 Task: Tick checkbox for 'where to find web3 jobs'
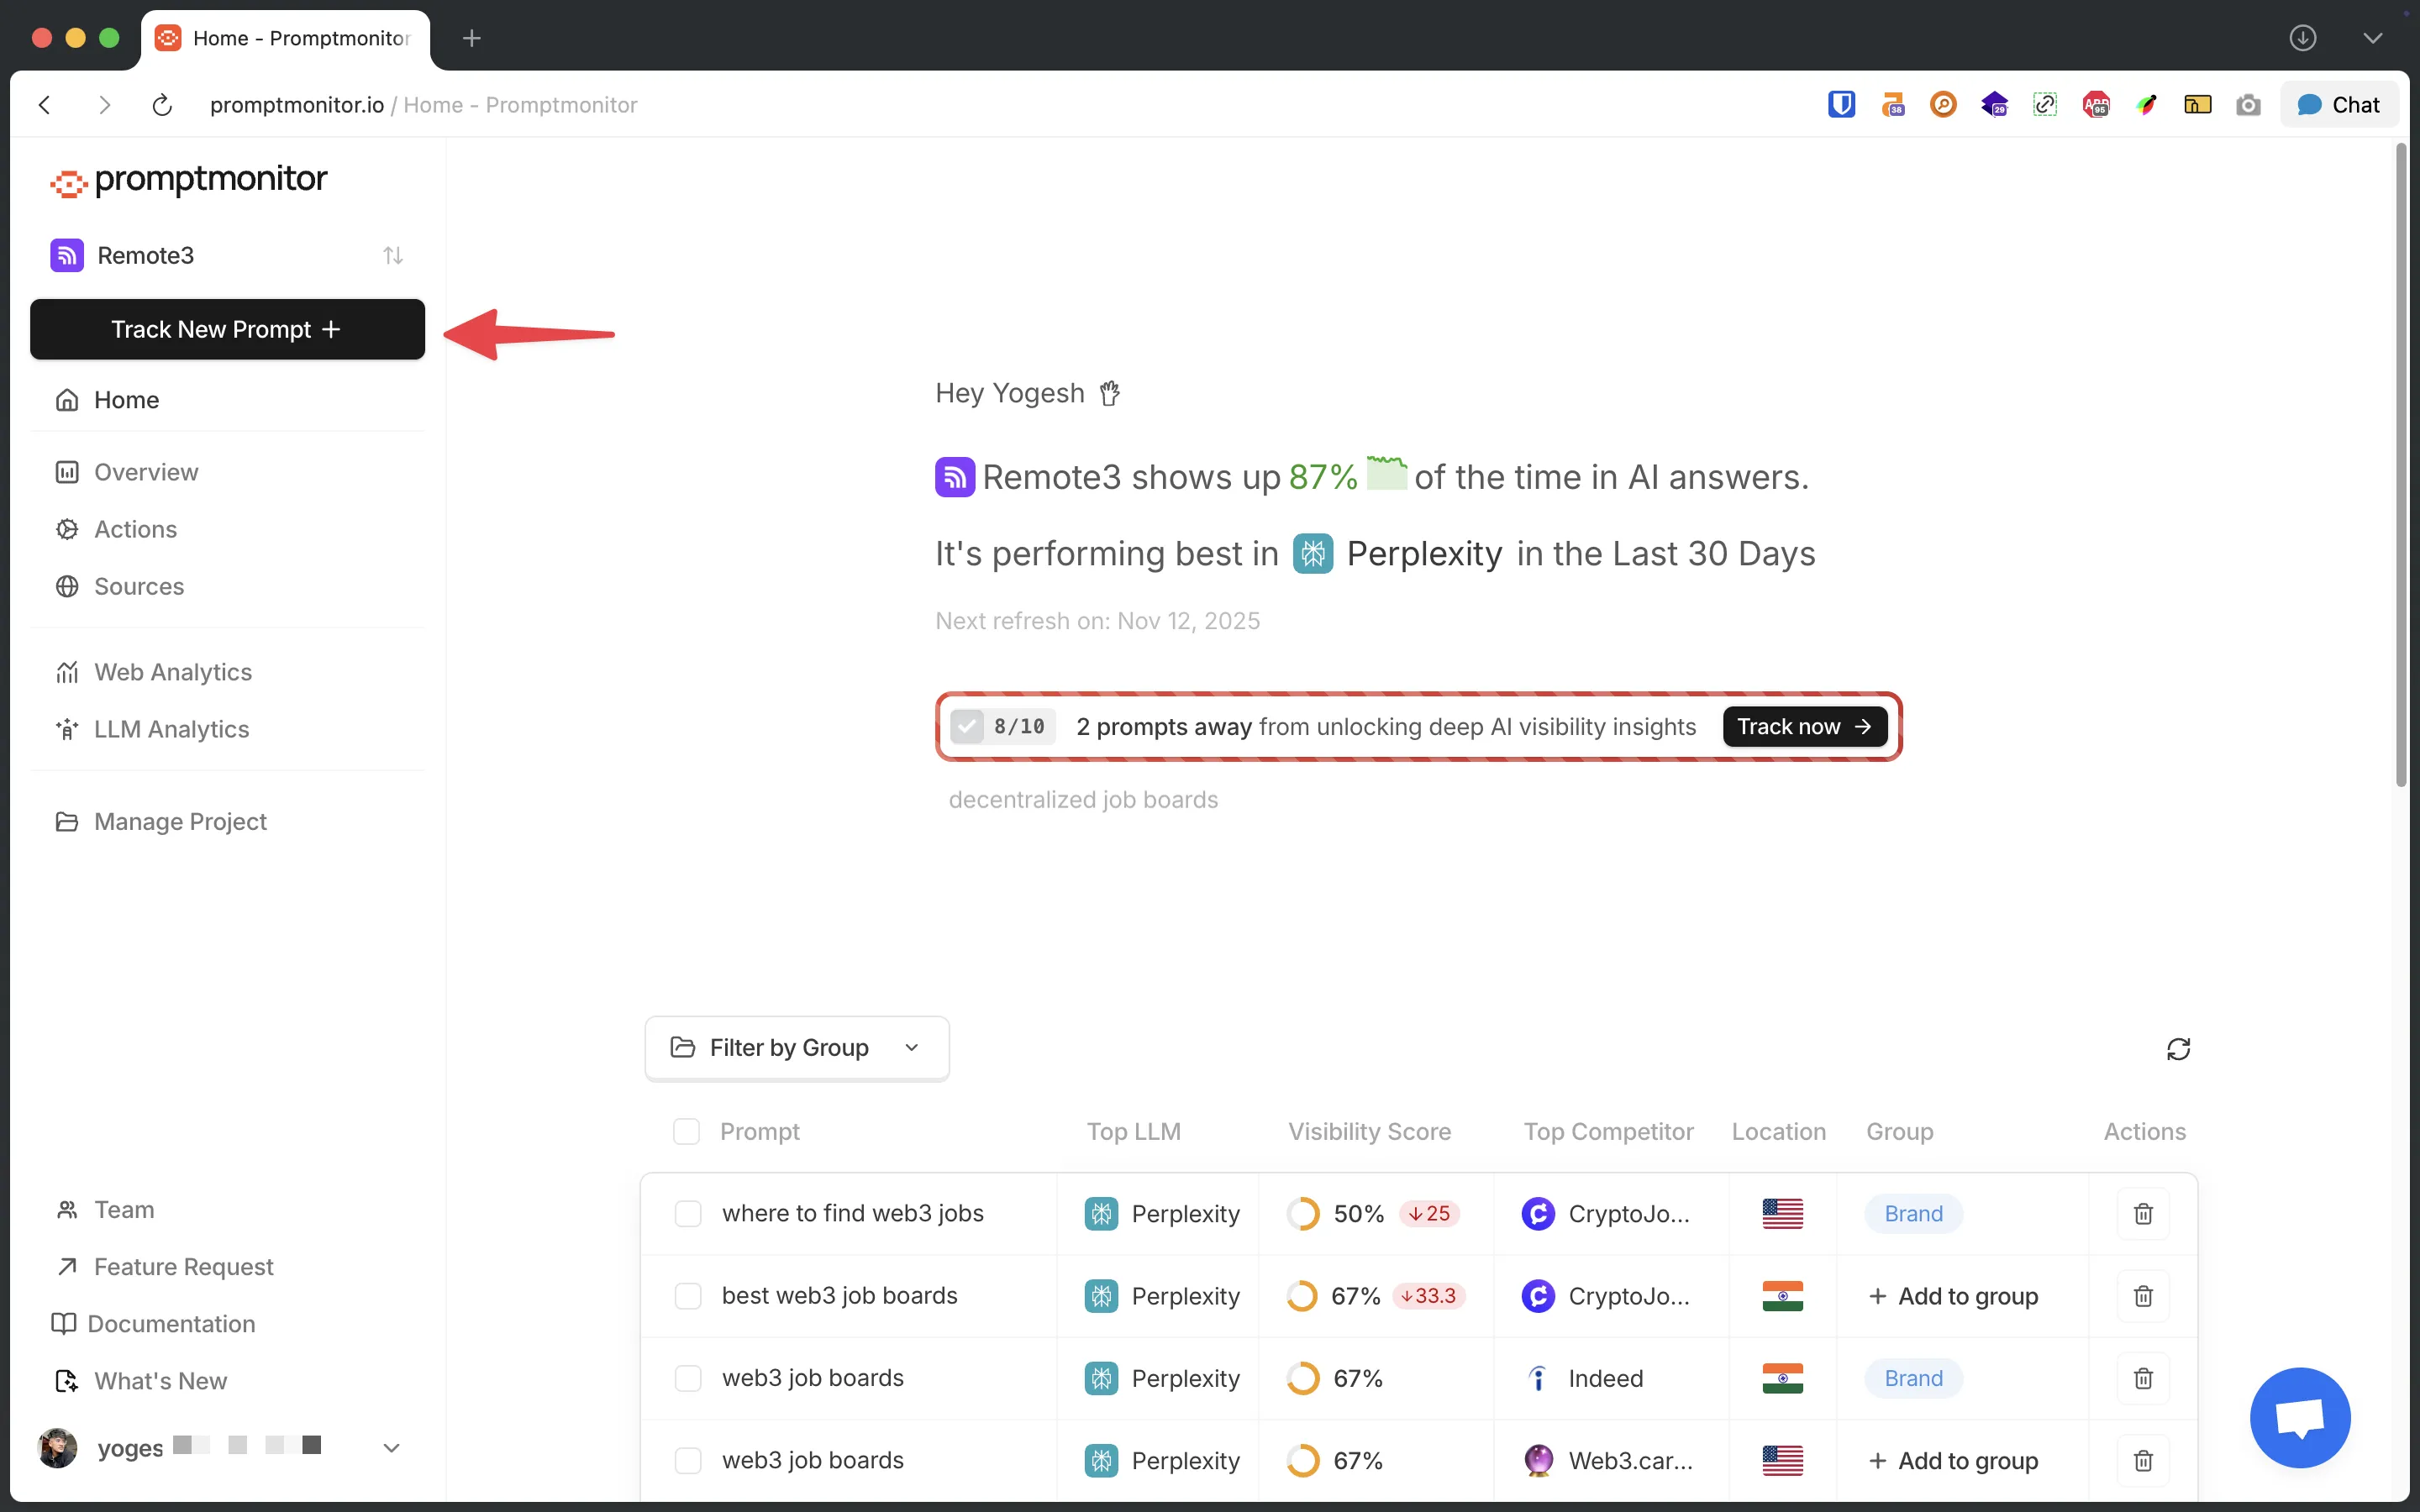pyautogui.click(x=688, y=1213)
